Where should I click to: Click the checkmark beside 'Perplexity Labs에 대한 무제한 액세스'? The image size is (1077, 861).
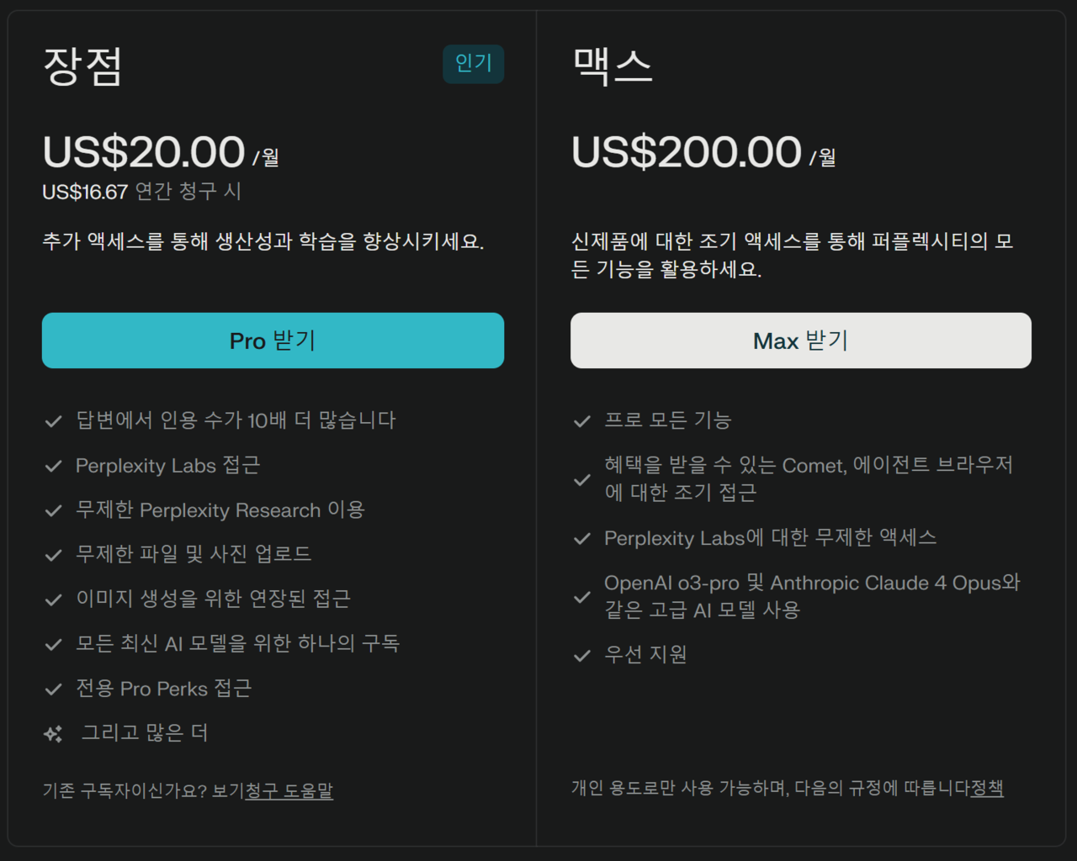point(581,539)
